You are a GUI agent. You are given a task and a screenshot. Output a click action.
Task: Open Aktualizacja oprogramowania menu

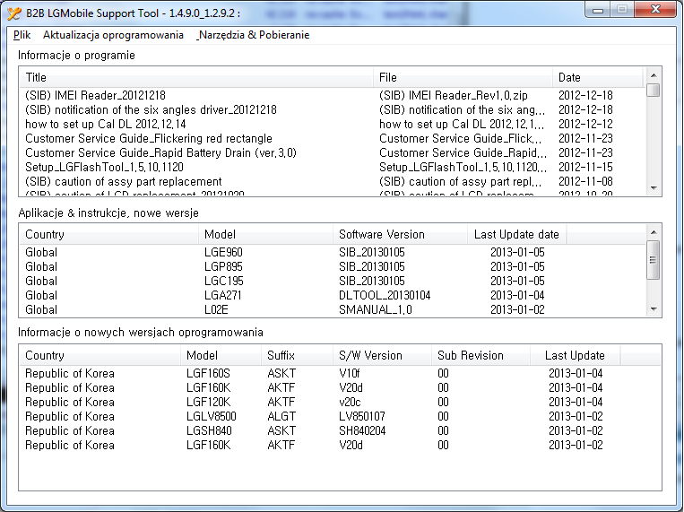(x=113, y=35)
